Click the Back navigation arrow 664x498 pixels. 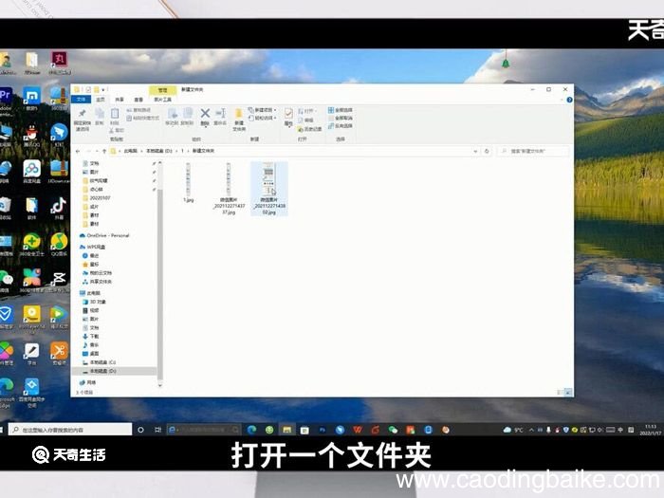click(x=78, y=151)
